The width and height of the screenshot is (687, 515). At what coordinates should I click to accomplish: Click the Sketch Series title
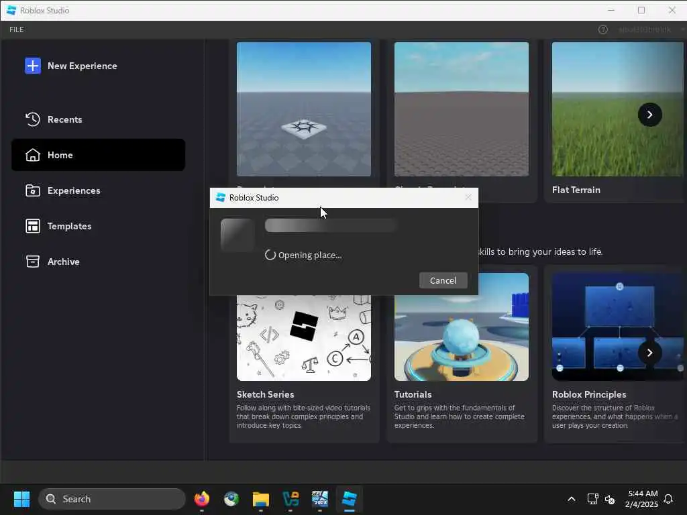265,394
